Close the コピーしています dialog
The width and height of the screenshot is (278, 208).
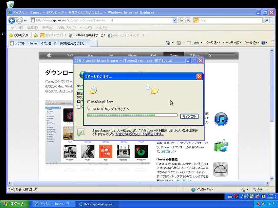[199, 77]
